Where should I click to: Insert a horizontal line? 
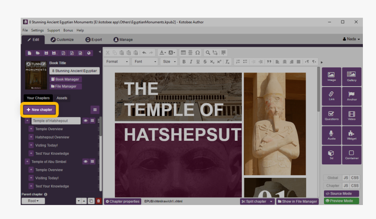[x=190, y=52]
